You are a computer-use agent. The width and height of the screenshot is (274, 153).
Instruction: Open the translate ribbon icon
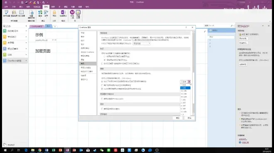tap(40, 12)
